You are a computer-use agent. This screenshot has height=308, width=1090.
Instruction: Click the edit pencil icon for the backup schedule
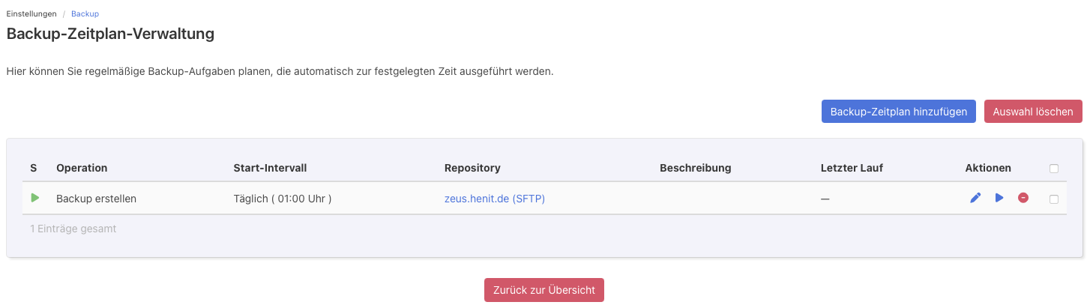[x=975, y=198]
